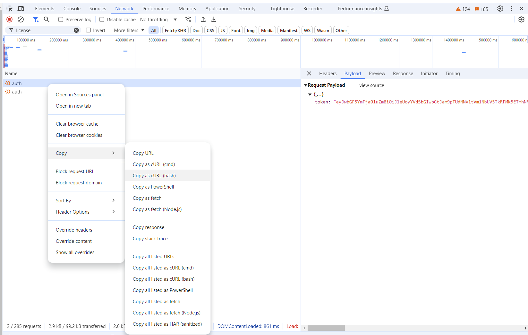Toggle the network filter funnel icon
The image size is (528, 335).
click(x=36, y=20)
